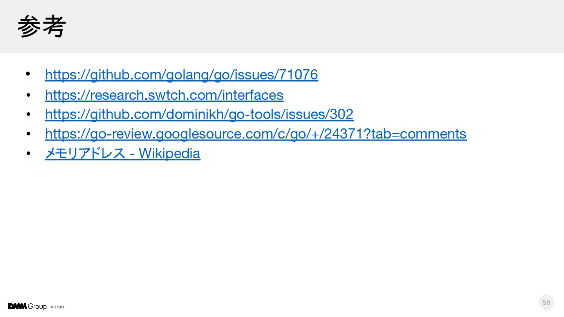Click the 考 character in the title
The height and width of the screenshot is (317, 564).
click(54, 27)
